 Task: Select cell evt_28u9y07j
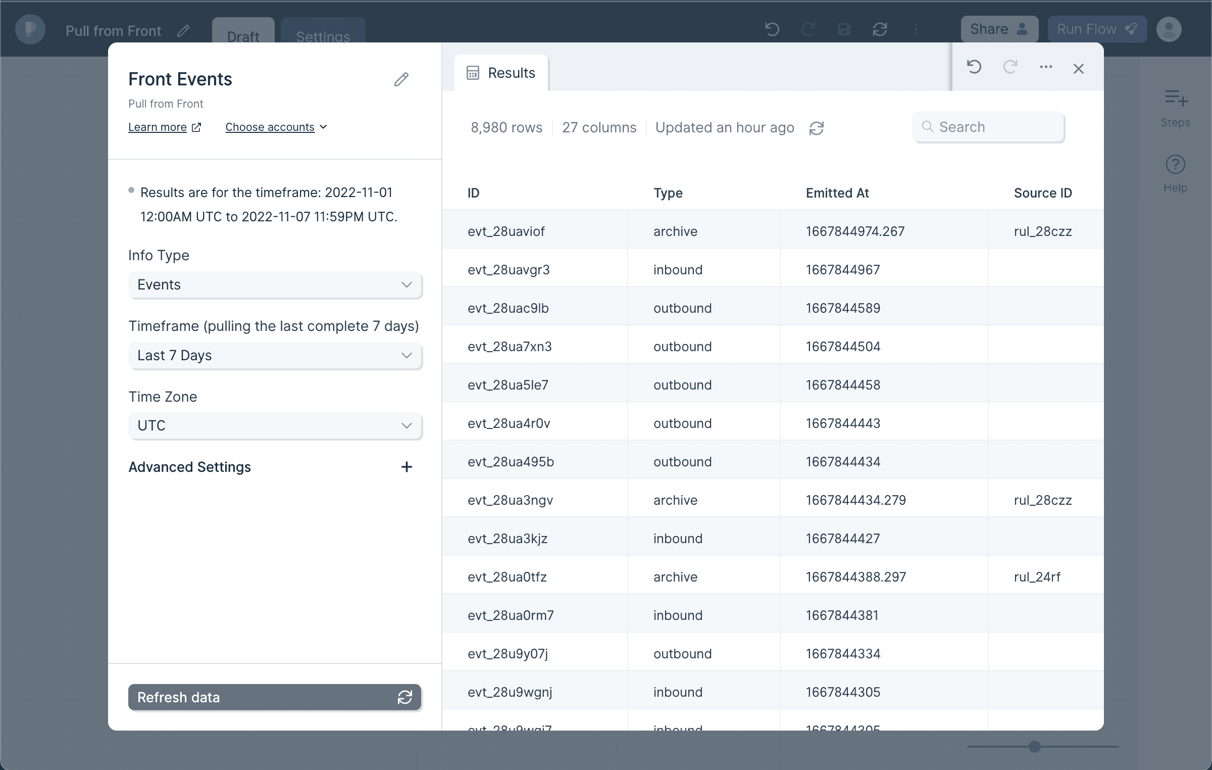click(535, 654)
